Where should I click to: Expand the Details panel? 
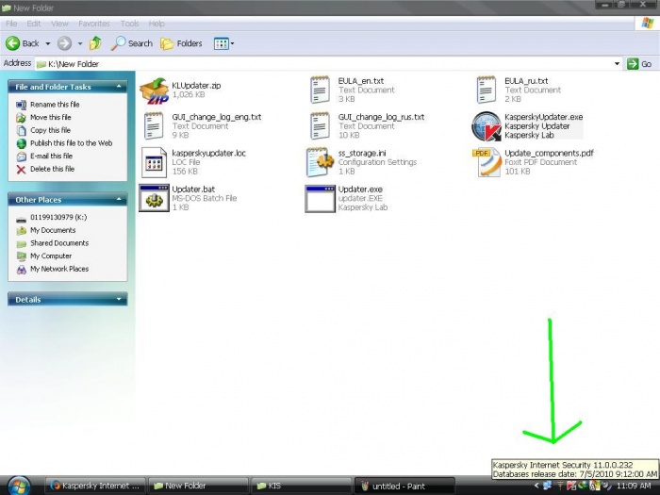tap(119, 299)
